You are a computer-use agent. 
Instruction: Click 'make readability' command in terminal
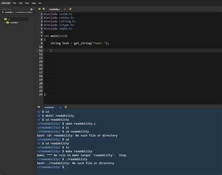pos(79,151)
